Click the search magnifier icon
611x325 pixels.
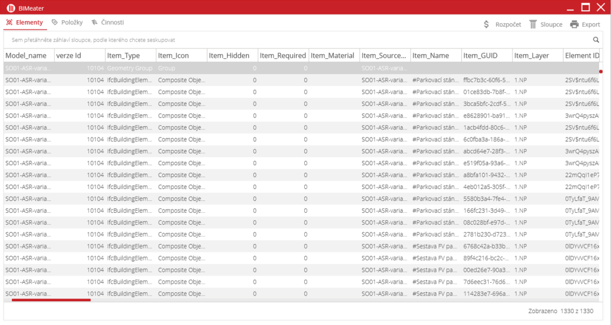click(595, 40)
